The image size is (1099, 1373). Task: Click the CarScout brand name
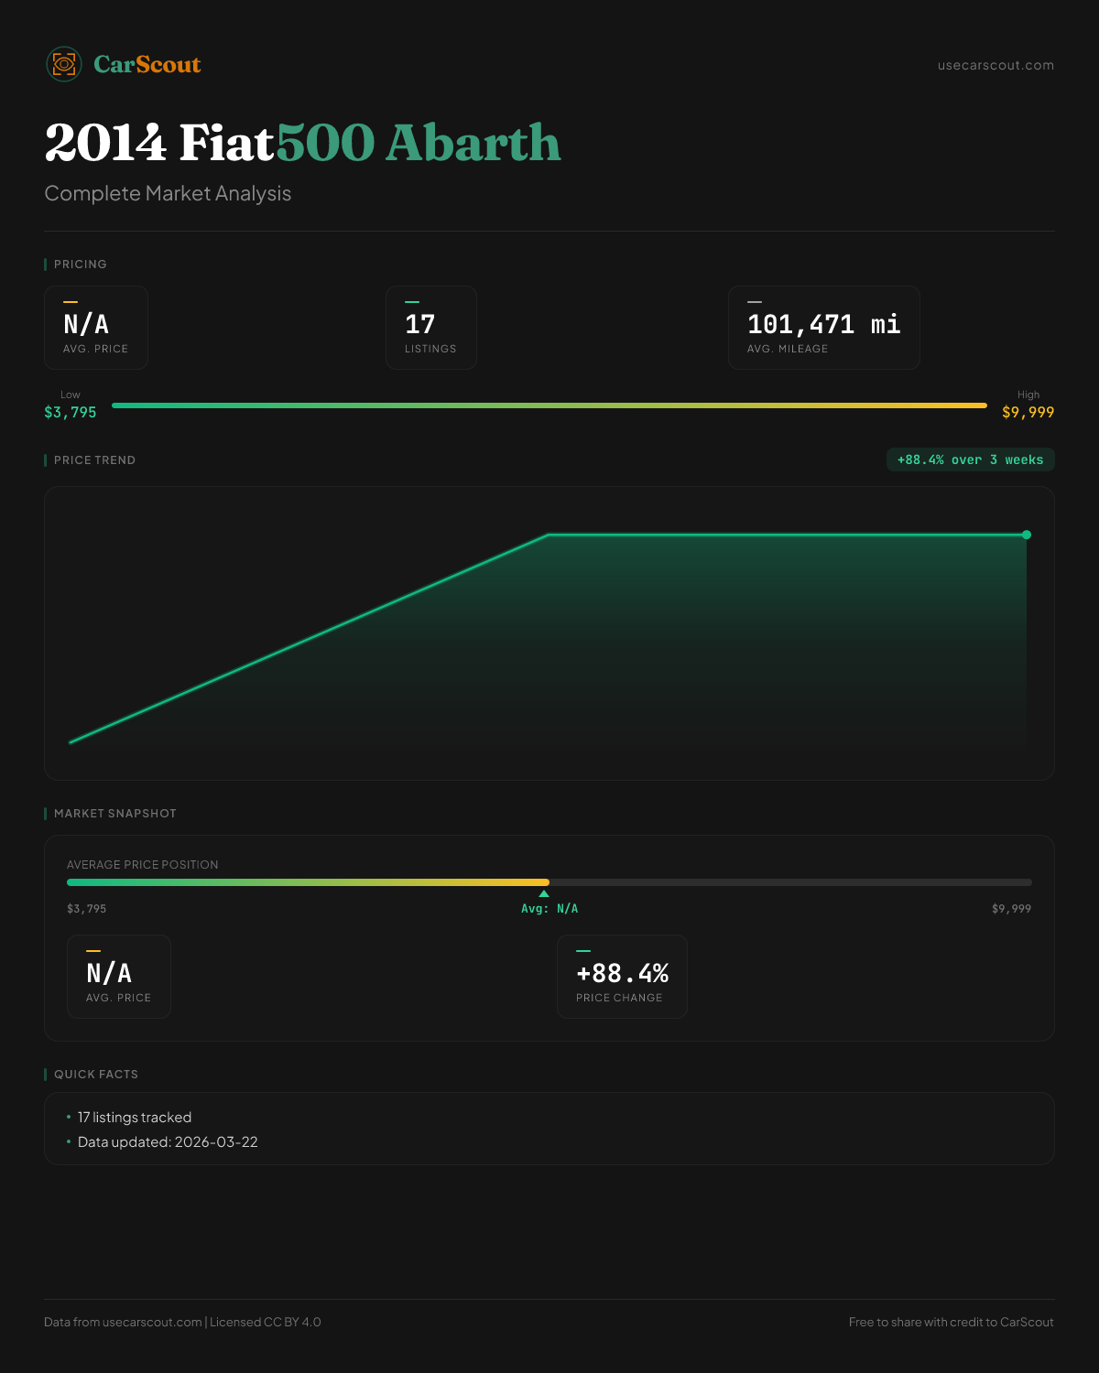[147, 65]
